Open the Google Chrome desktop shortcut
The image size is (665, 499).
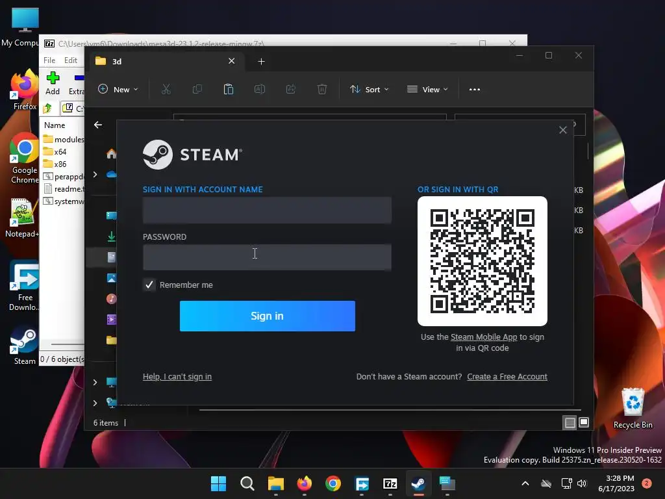click(x=25, y=158)
